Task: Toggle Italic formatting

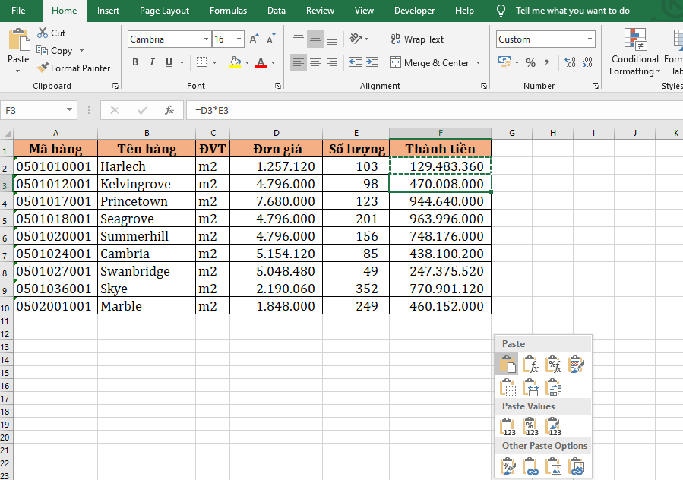Action: point(152,62)
